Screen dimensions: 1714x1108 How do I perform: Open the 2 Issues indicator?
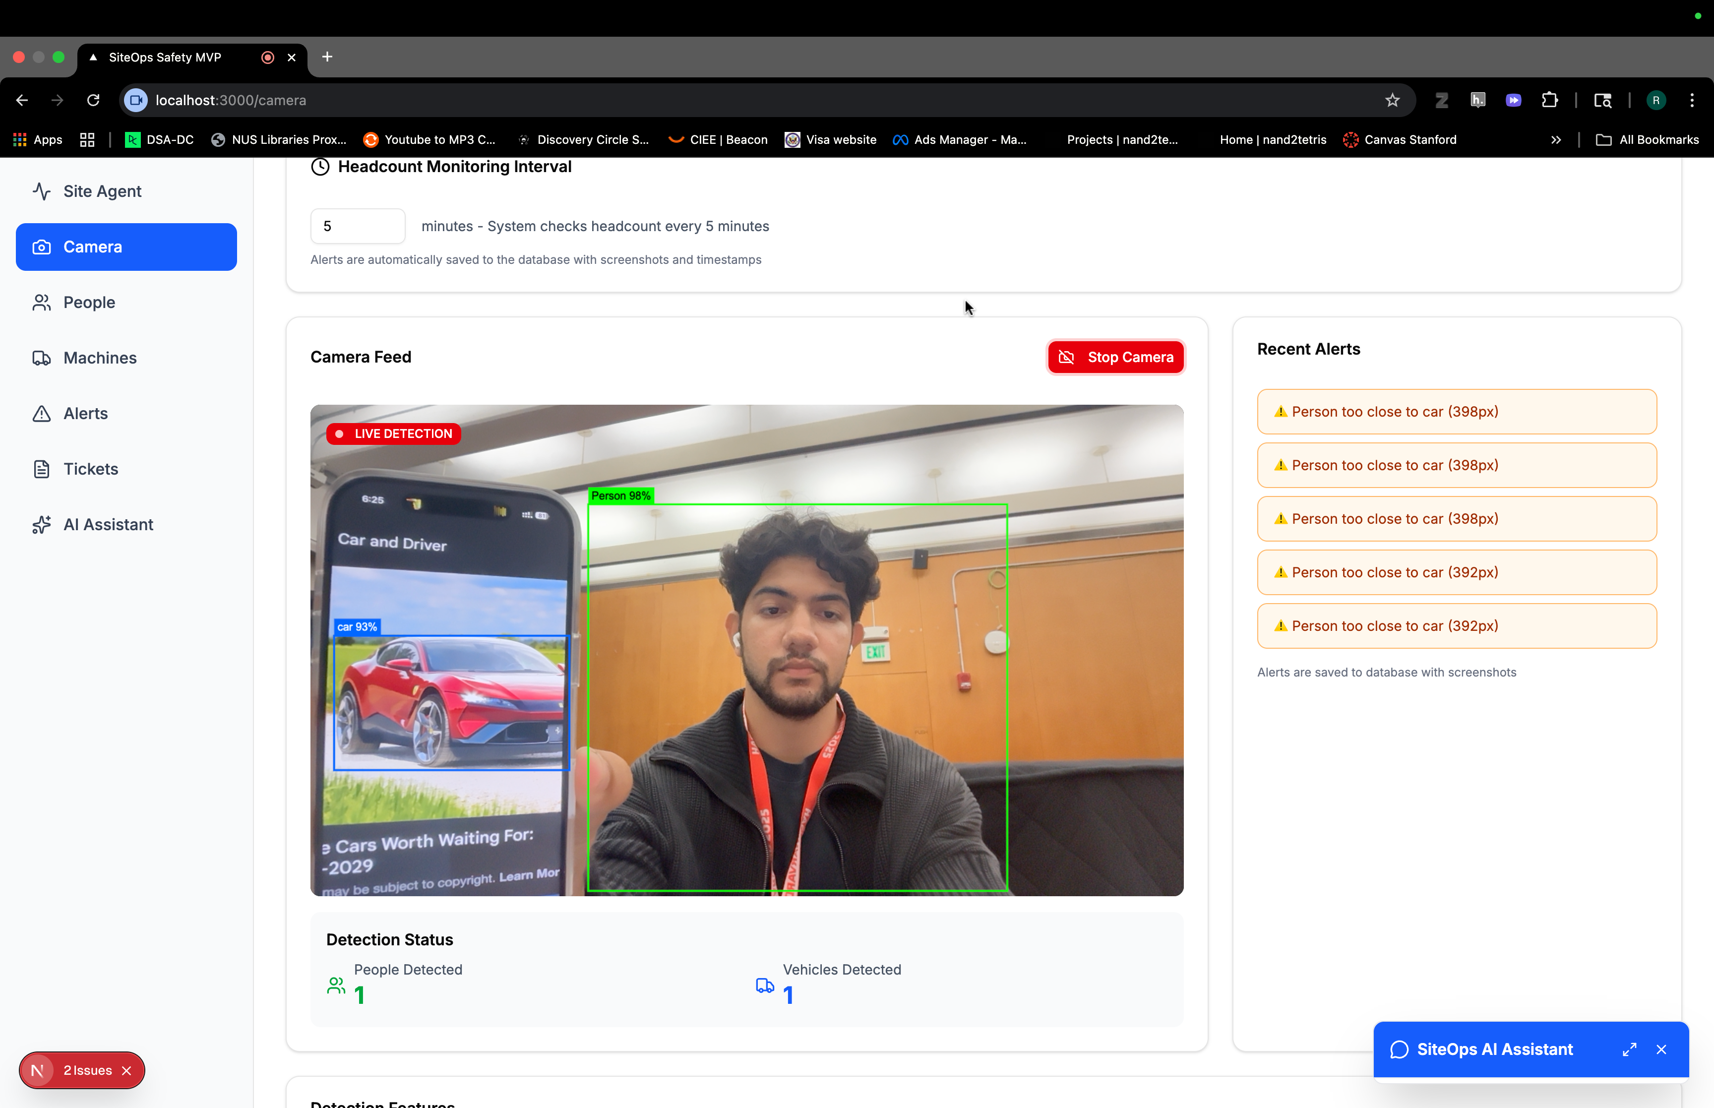(x=87, y=1071)
